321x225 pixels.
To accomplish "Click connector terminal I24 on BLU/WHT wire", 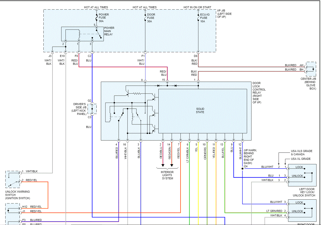I will [242, 169].
